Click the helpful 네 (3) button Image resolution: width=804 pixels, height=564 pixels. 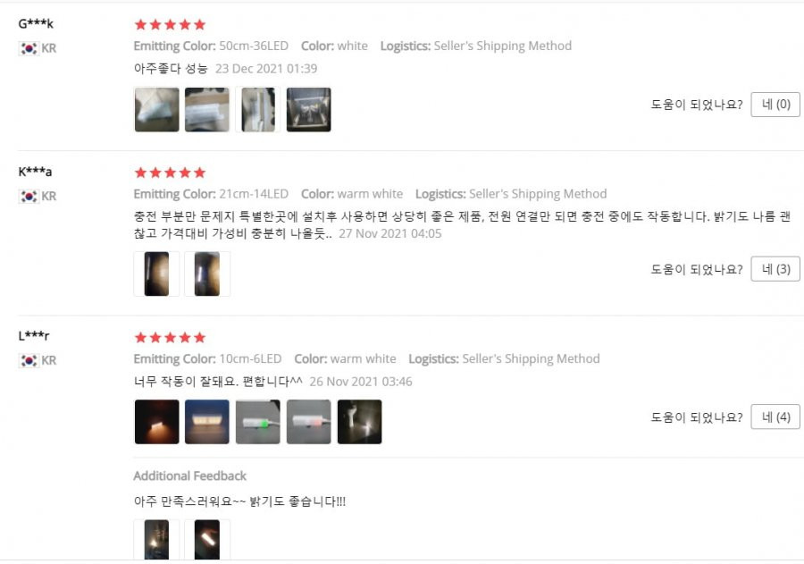pos(775,269)
